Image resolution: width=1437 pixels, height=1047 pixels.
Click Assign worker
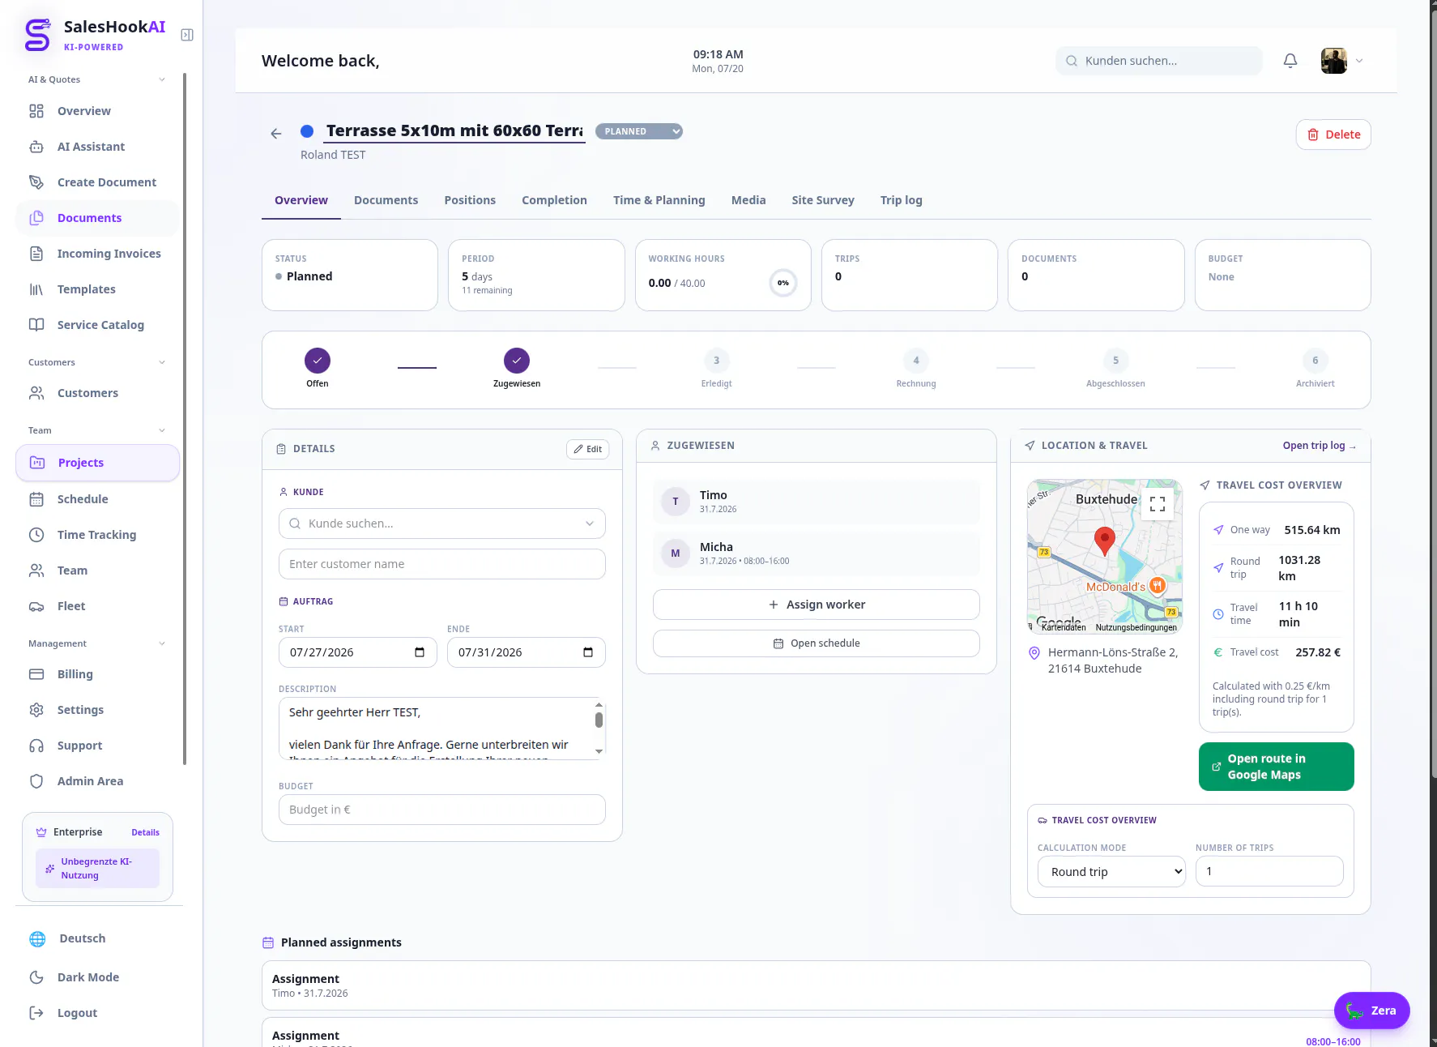[817, 605]
